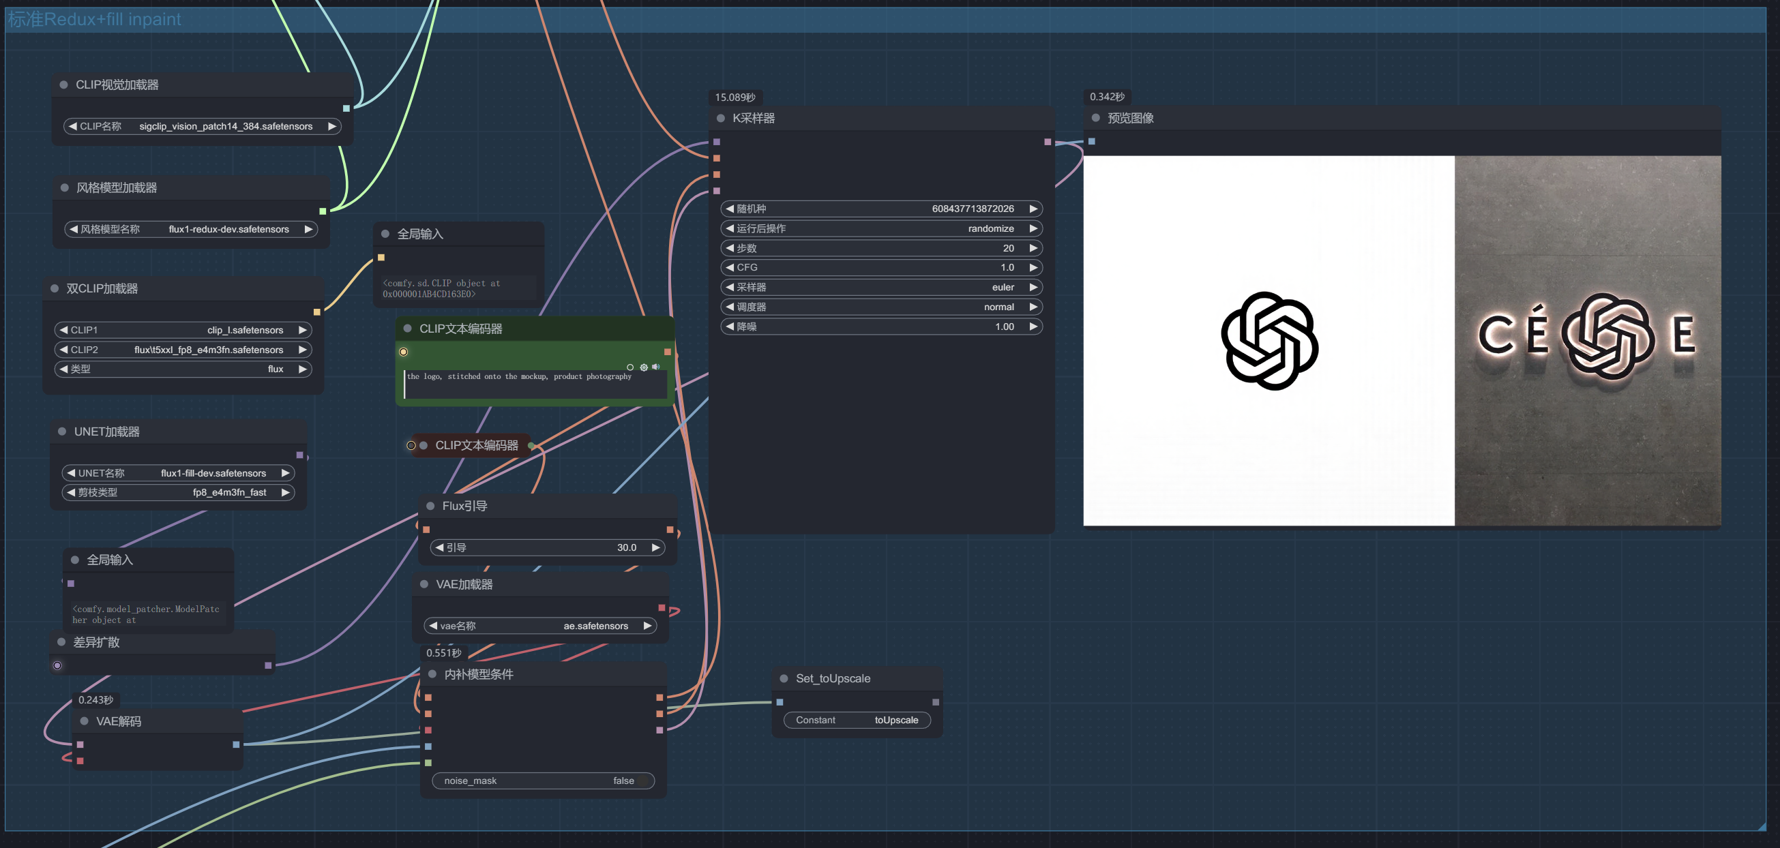1780x848 pixels.
Task: Open the 类型 dropdown set to flux
Action: 183,369
